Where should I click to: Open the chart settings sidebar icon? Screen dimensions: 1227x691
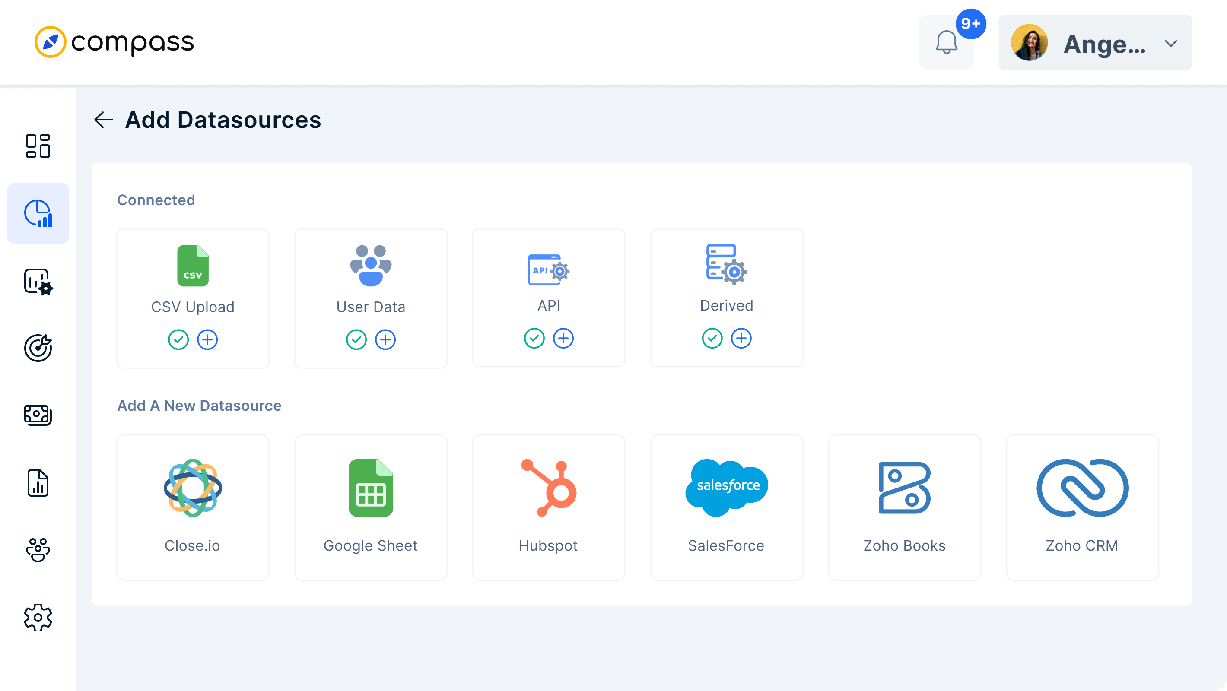pos(38,282)
